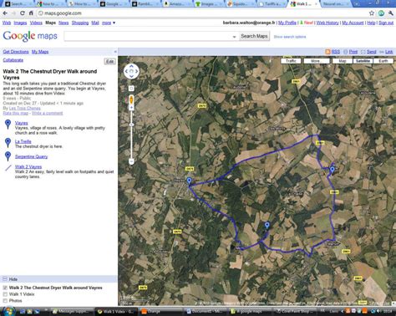Click the Search Maps button
This screenshot has height=316, width=396.
(x=254, y=36)
